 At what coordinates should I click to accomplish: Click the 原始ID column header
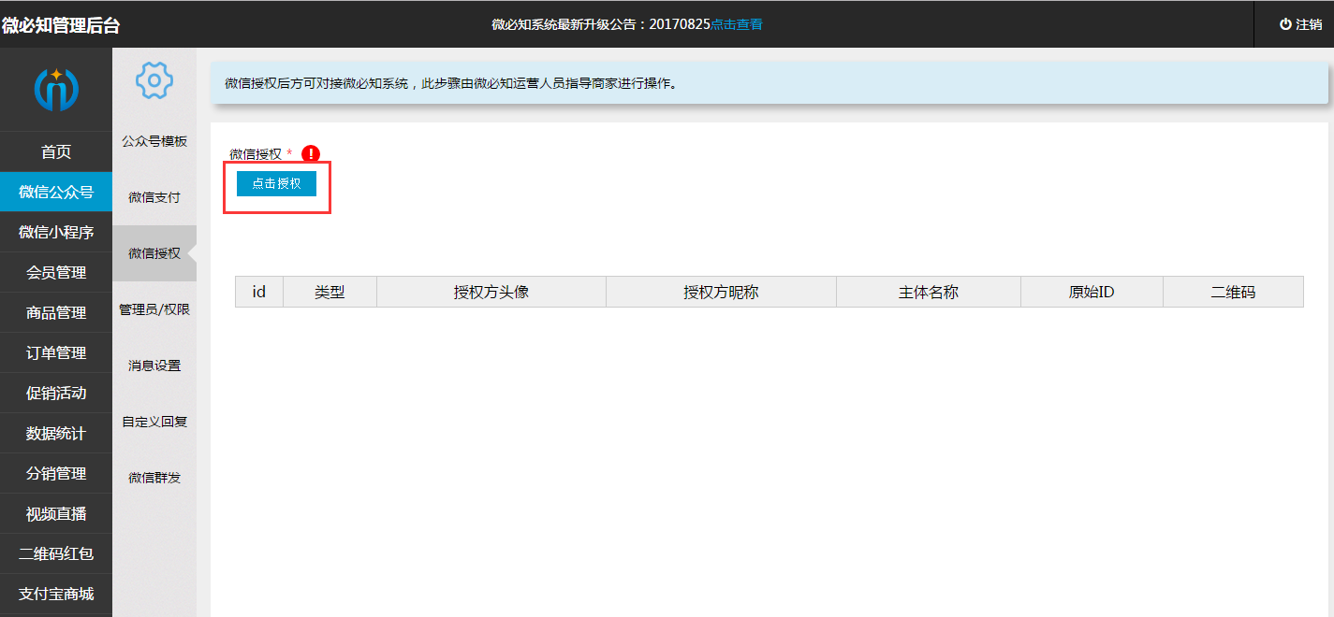(1092, 292)
